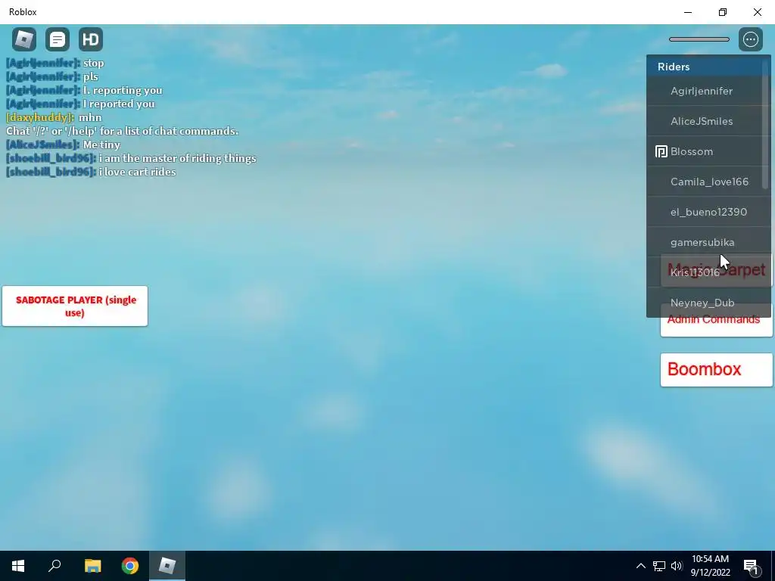Click the 'I reported you' chat message
Viewport: 775px width, 581px height.
80,104
